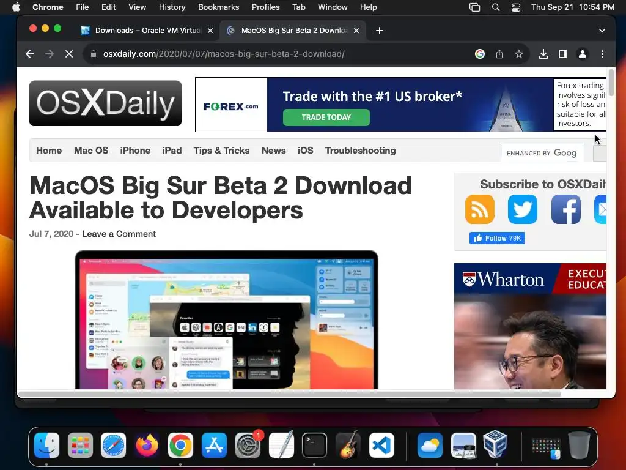Click the vertical page scrollbar
This screenshot has width=626, height=470.
[611, 83]
